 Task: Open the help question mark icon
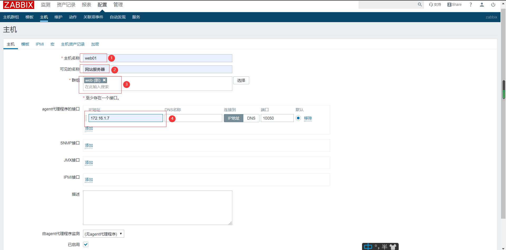[471, 4]
